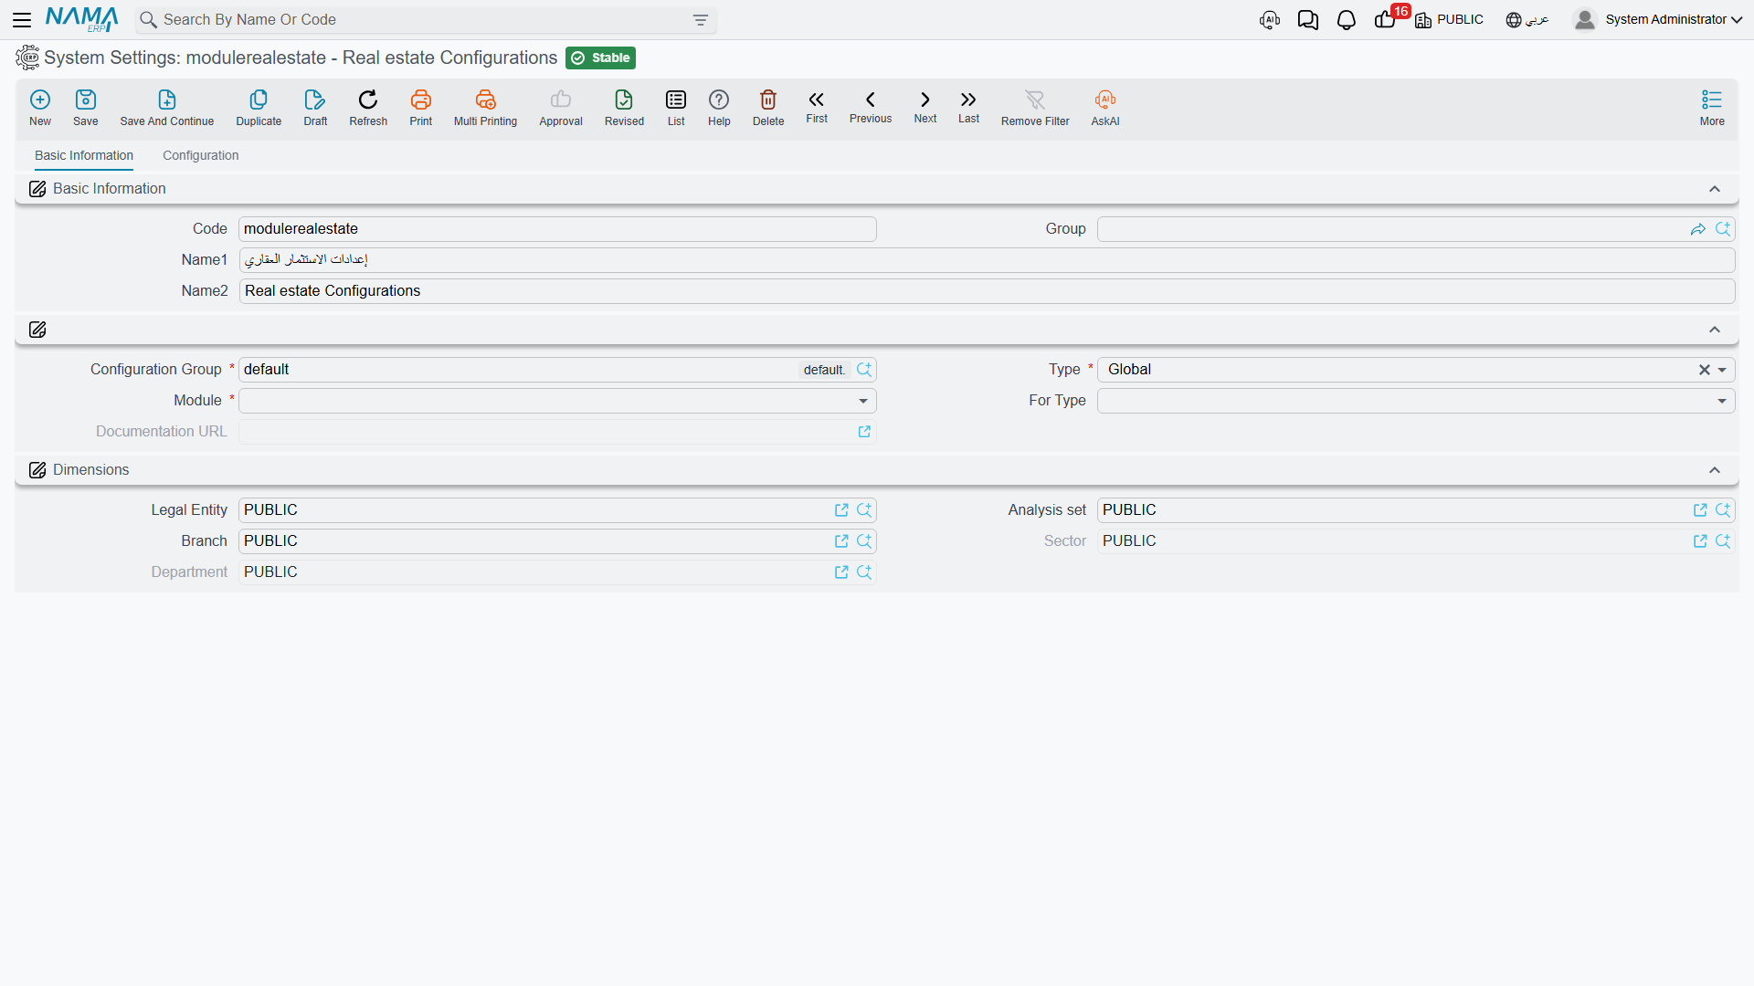This screenshot has width=1754, height=986.
Task: Click the PUBLIC entity selector in the header
Action: click(x=1450, y=20)
